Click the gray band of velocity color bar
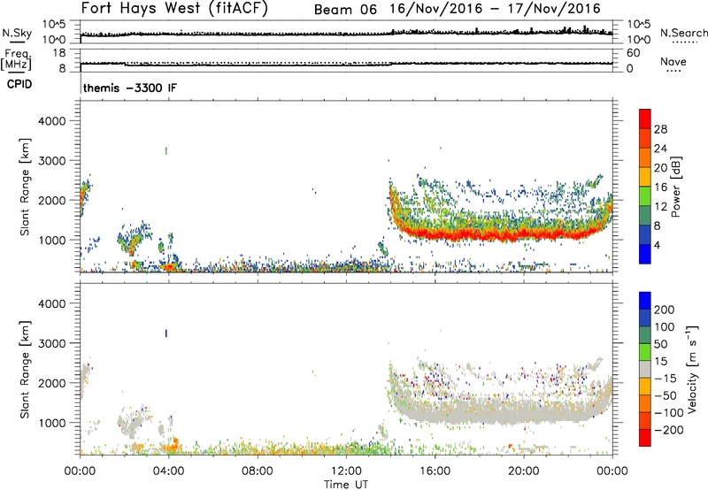708x490 pixels. [645, 369]
